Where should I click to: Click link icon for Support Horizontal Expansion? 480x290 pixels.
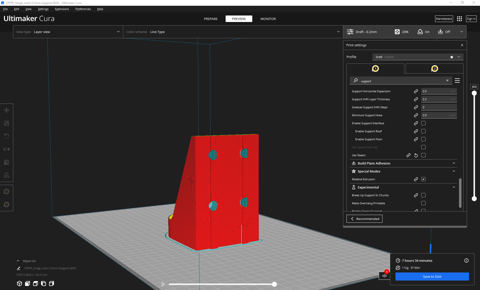416,91
